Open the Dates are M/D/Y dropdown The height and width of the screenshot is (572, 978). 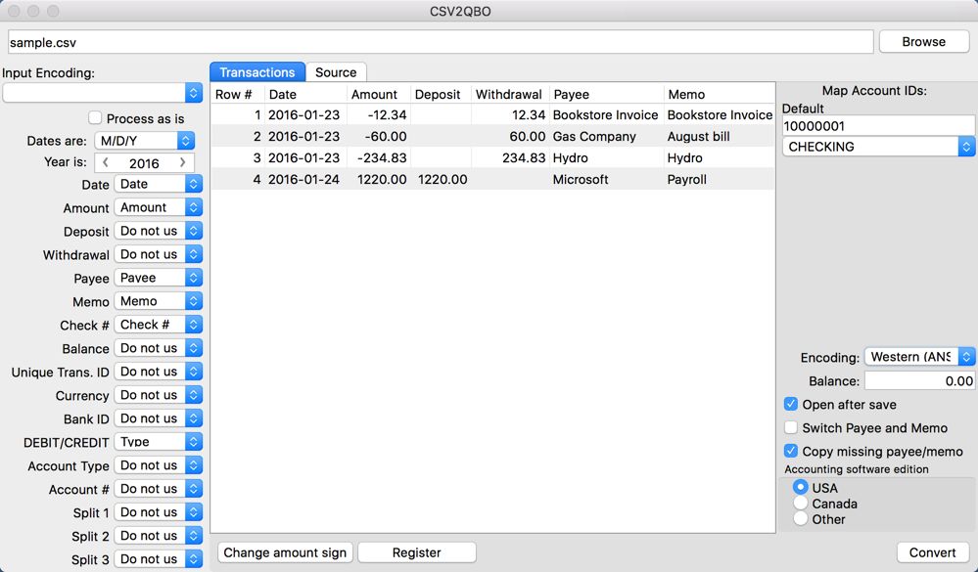pos(144,141)
